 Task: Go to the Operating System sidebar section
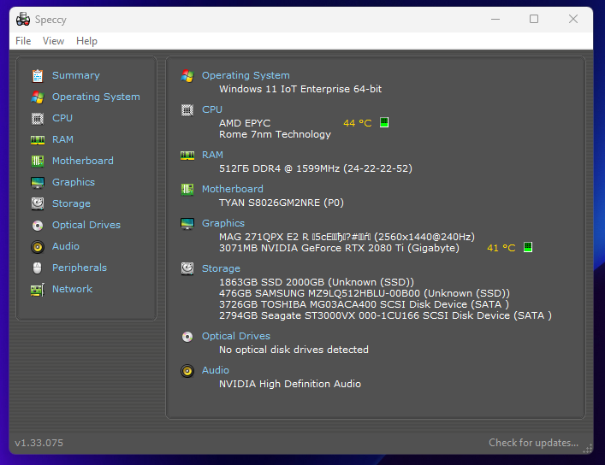(96, 97)
